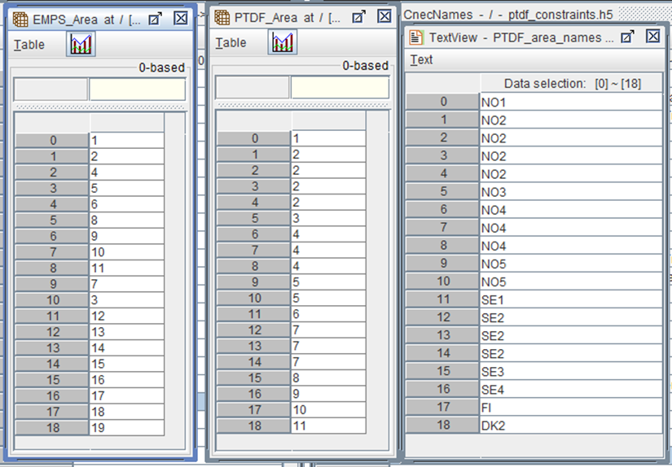Click the EMPS_Area window title table icon
The image size is (672, 467).
pyautogui.click(x=20, y=17)
